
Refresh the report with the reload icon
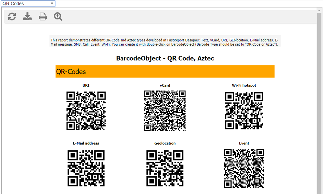12,17
